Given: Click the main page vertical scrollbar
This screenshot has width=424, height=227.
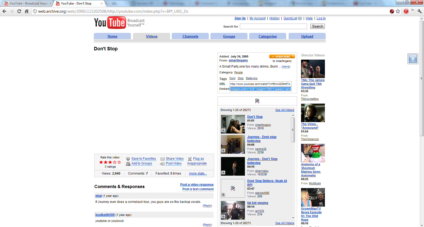Looking at the screenshot, I should [x=422, y=78].
